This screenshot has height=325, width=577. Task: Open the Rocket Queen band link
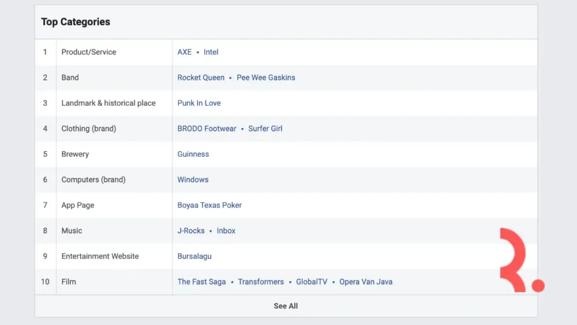[x=201, y=78]
